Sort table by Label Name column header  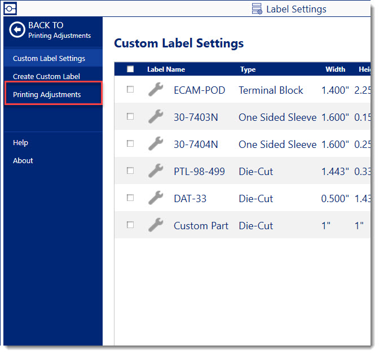(x=166, y=69)
